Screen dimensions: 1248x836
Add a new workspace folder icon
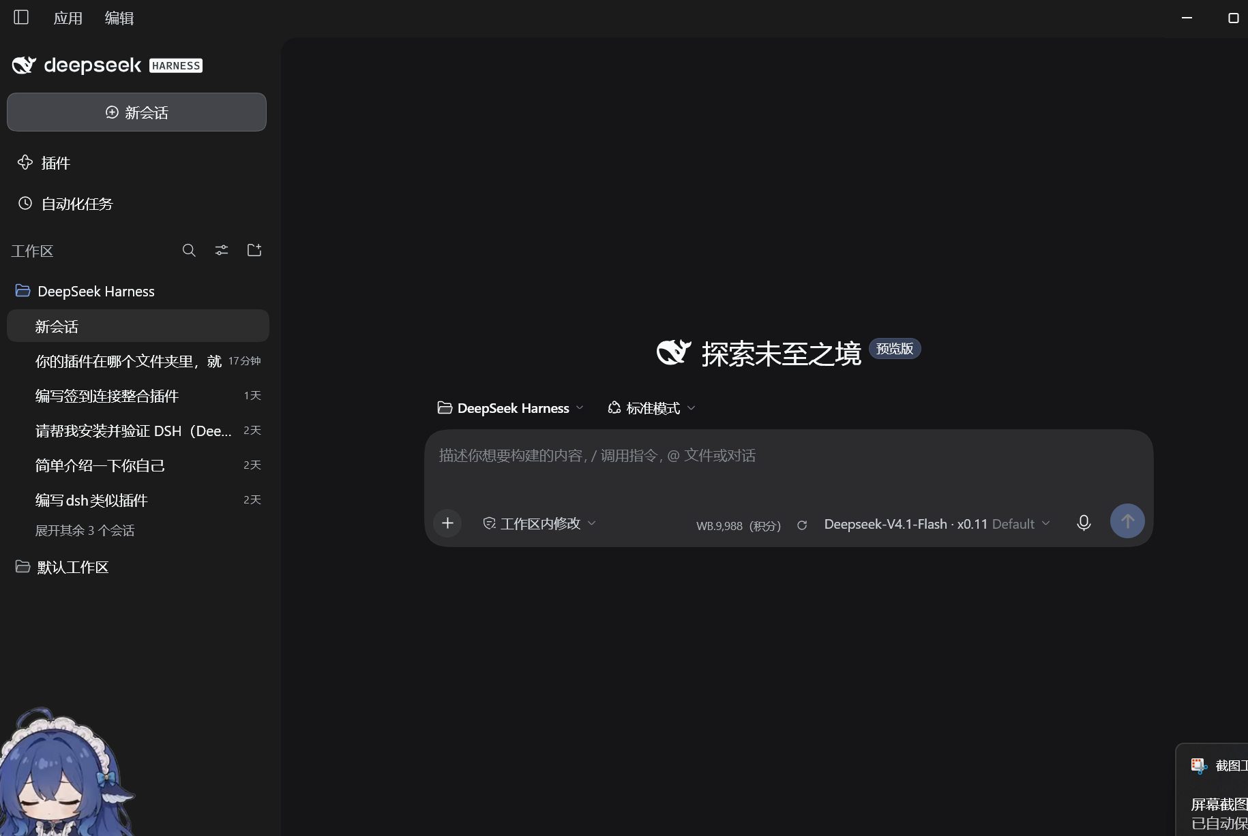pos(254,250)
